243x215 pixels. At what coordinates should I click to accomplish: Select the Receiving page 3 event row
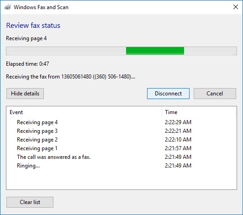click(x=121, y=131)
